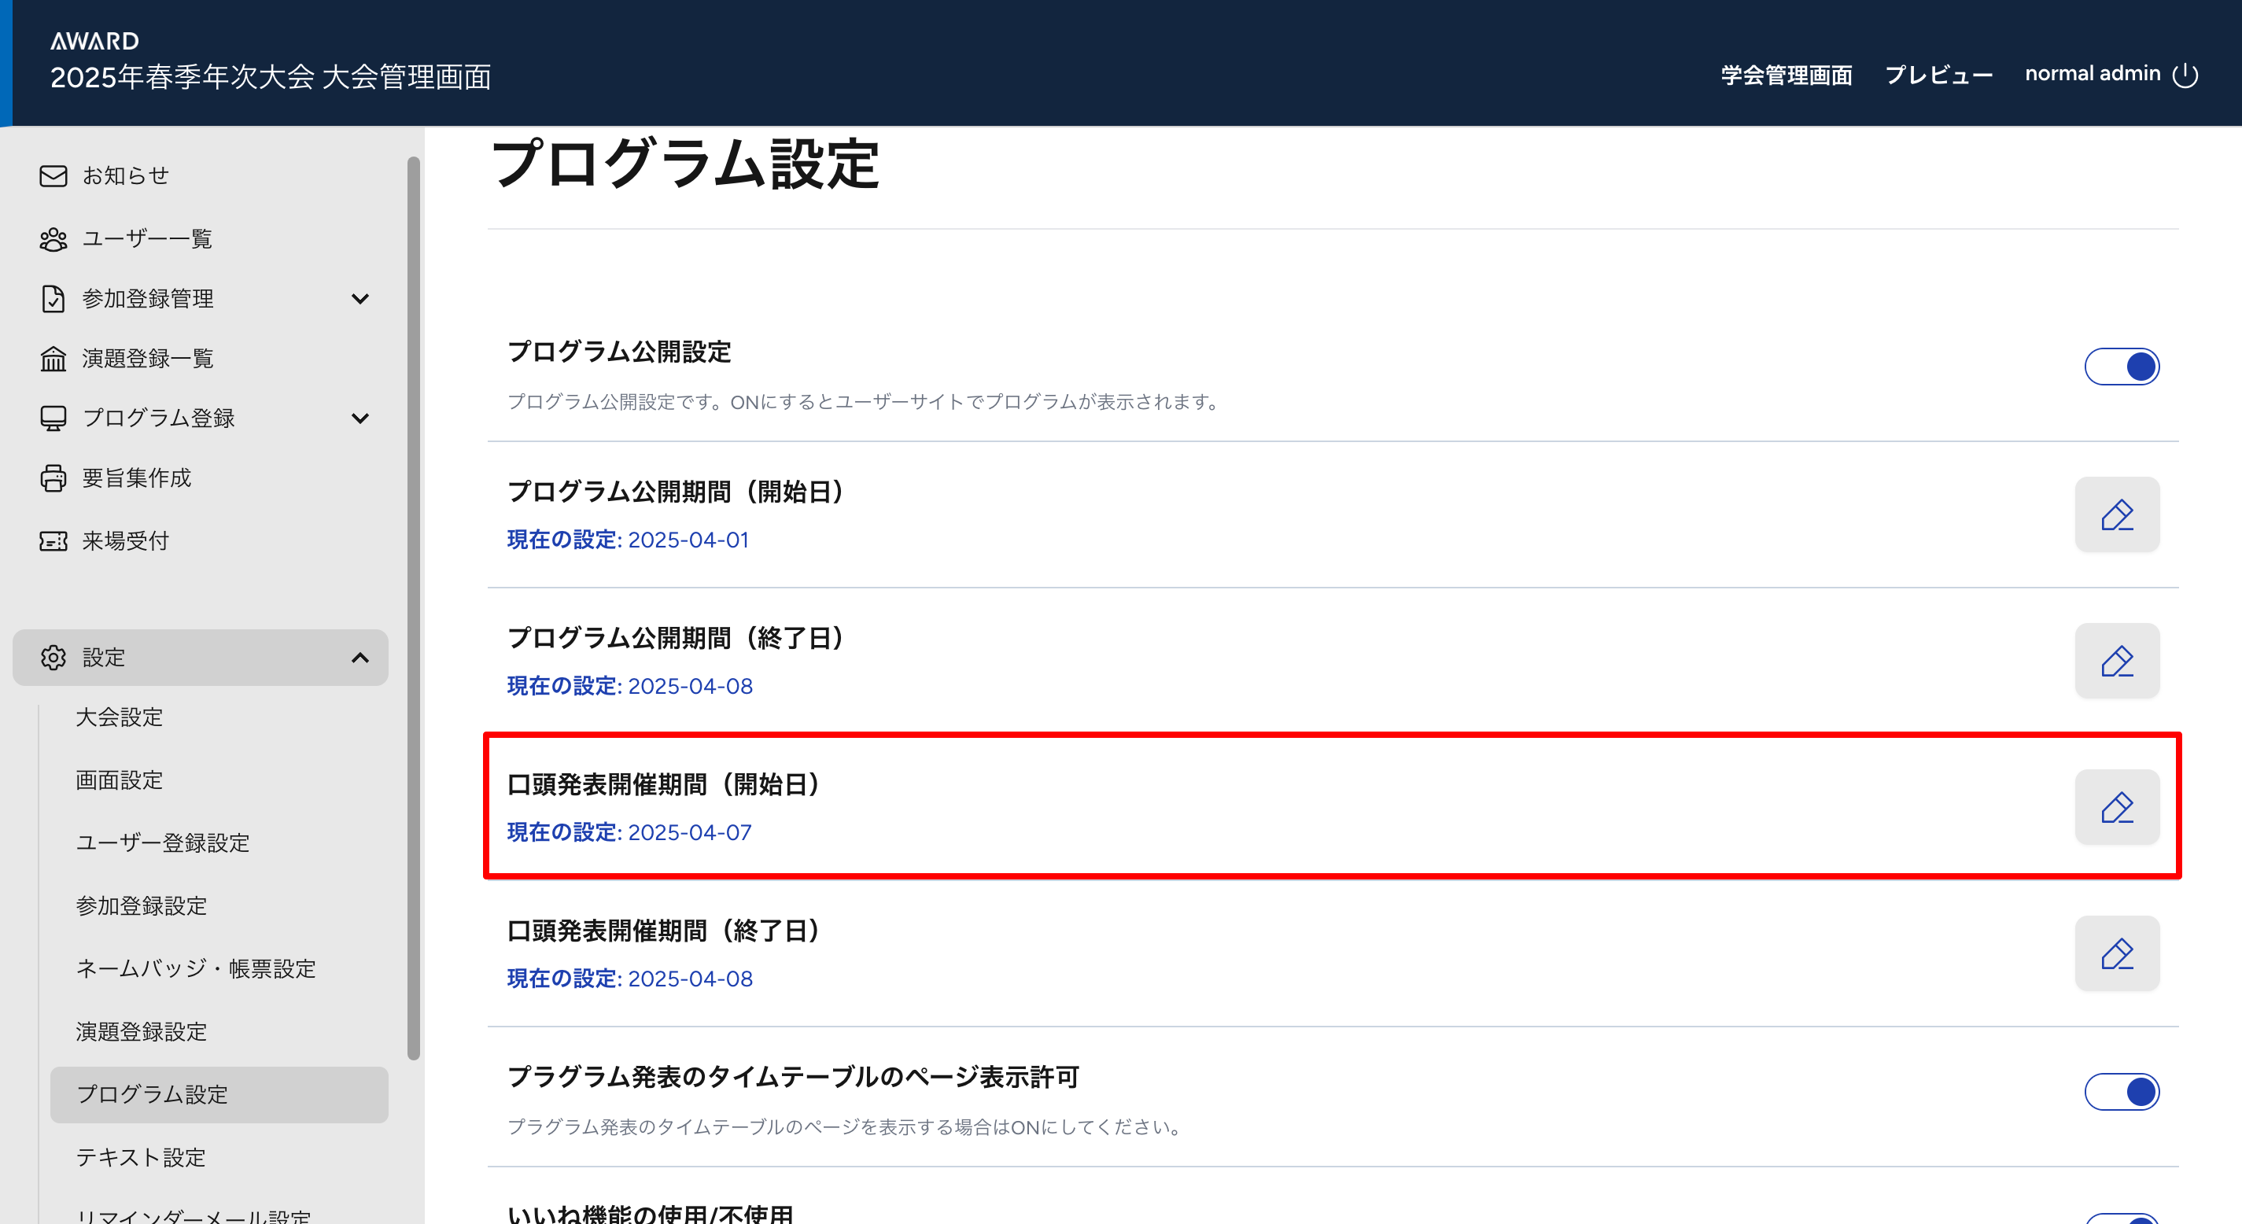Click the プレビュー link in the header
The width and height of the screenshot is (2242, 1224).
(1938, 75)
